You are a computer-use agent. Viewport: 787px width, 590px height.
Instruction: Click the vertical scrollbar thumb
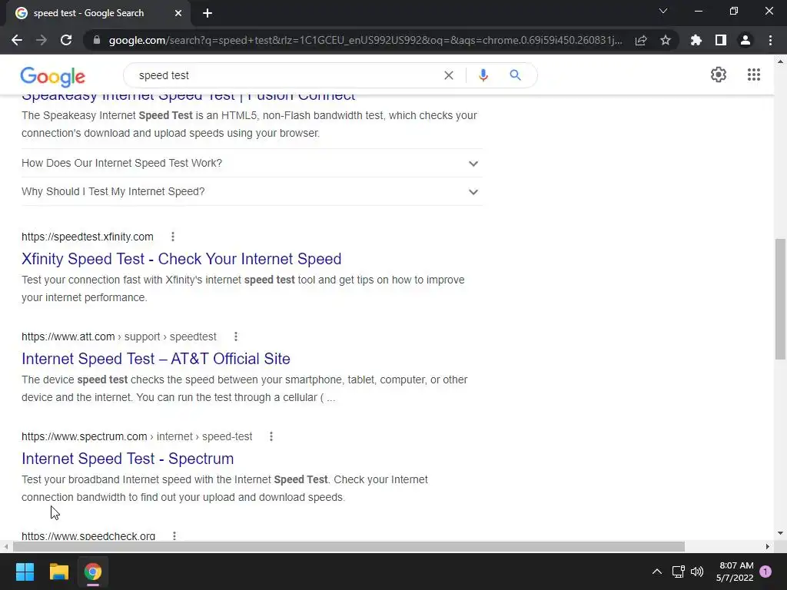[x=780, y=299]
